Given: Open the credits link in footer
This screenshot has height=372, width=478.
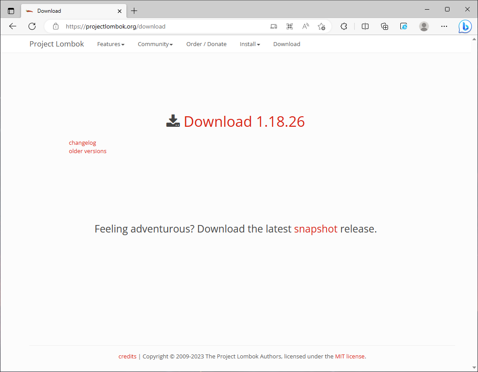Looking at the screenshot, I should (127, 357).
